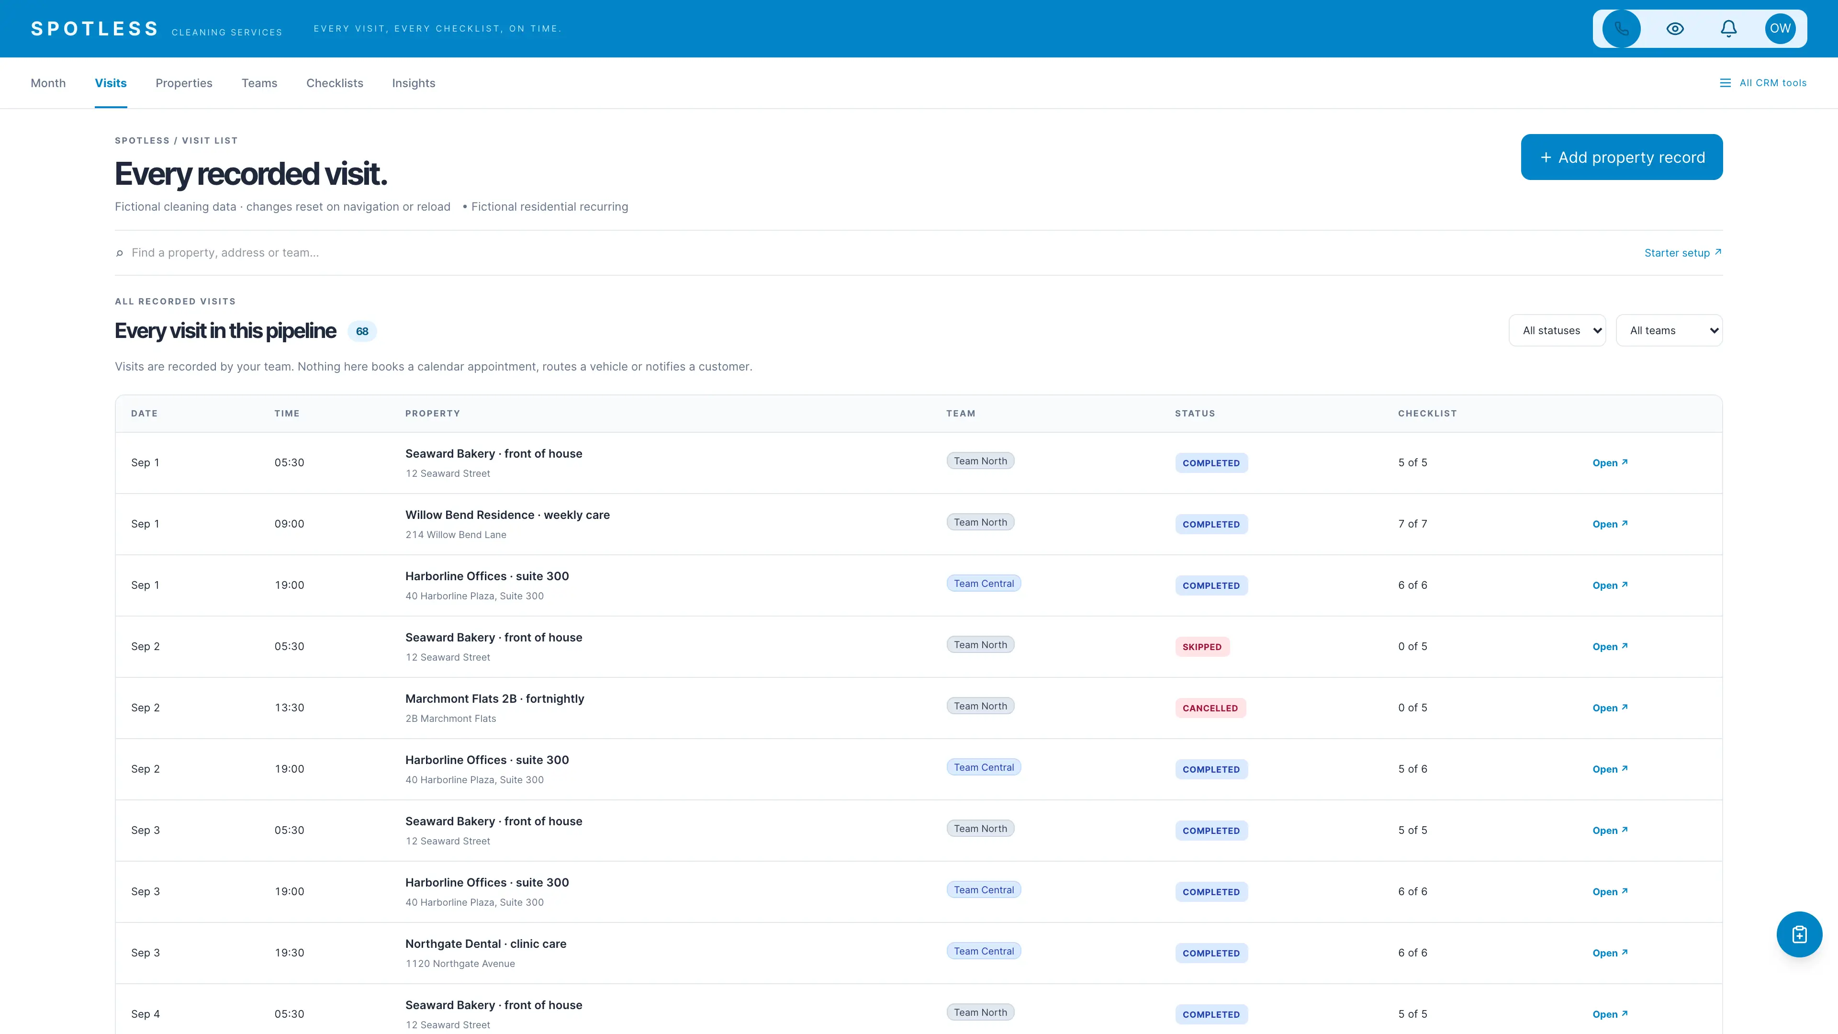Click the STATUS column header
The image size is (1838, 1034).
click(1194, 413)
